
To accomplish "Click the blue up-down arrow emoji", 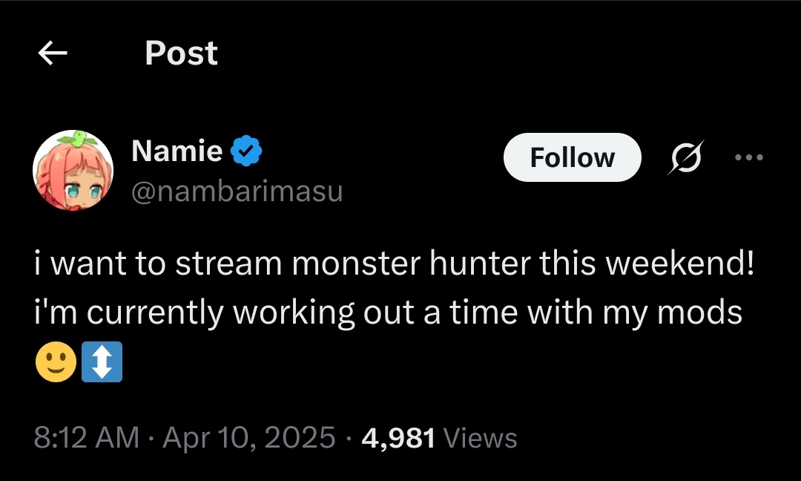I will pyautogui.click(x=101, y=364).
